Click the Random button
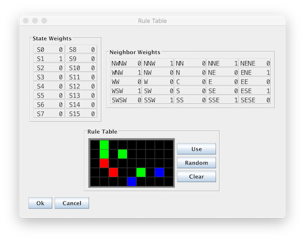The width and height of the screenshot is (305, 241). [196, 163]
